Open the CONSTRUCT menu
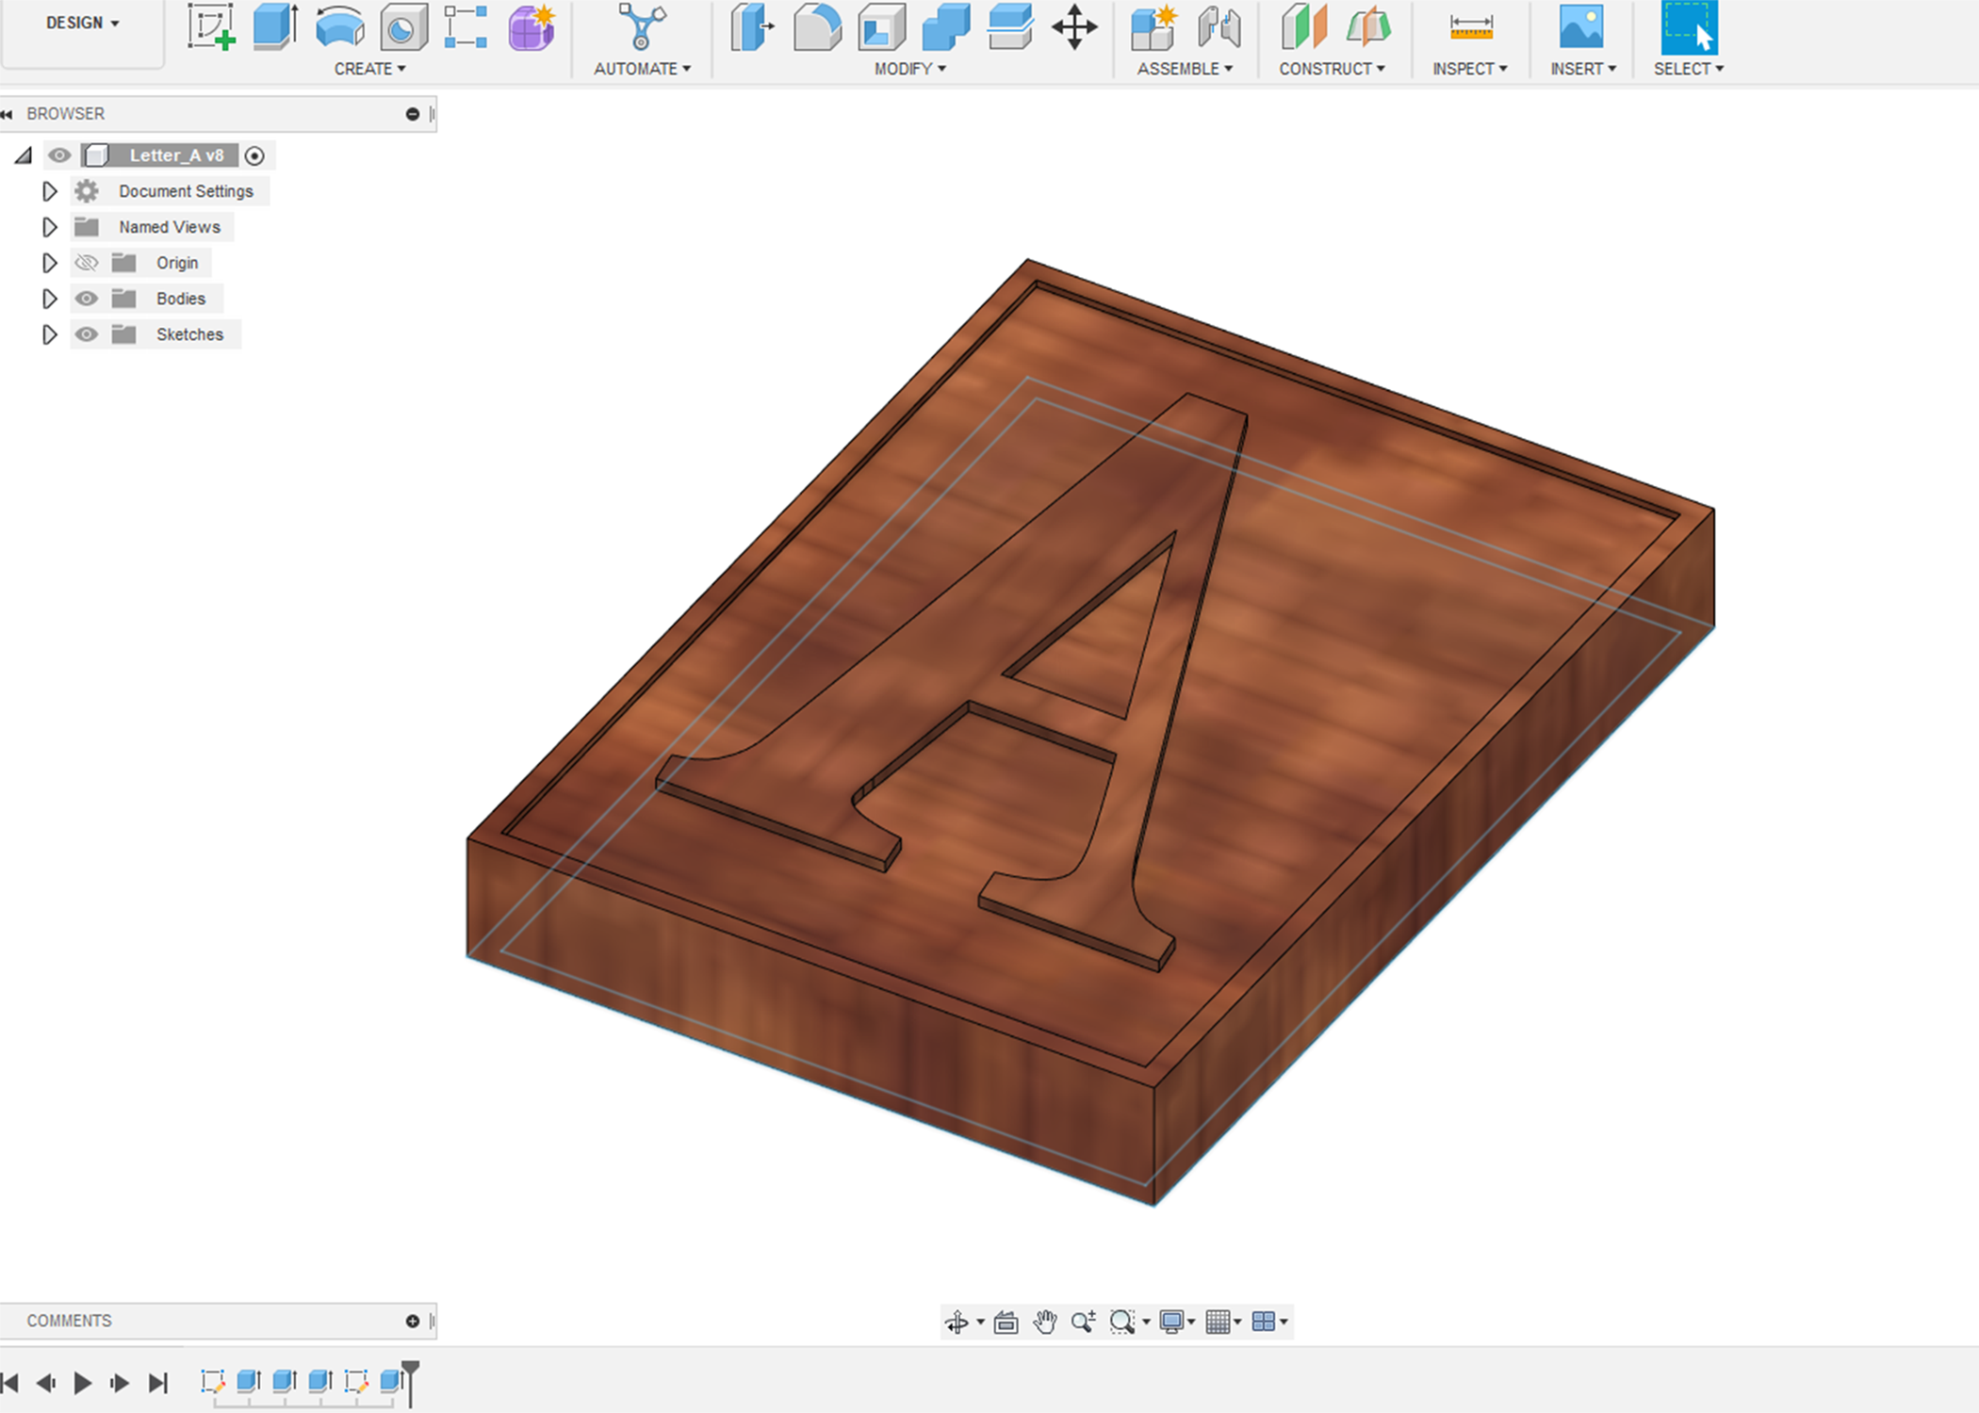This screenshot has width=1979, height=1413. 1331,69
